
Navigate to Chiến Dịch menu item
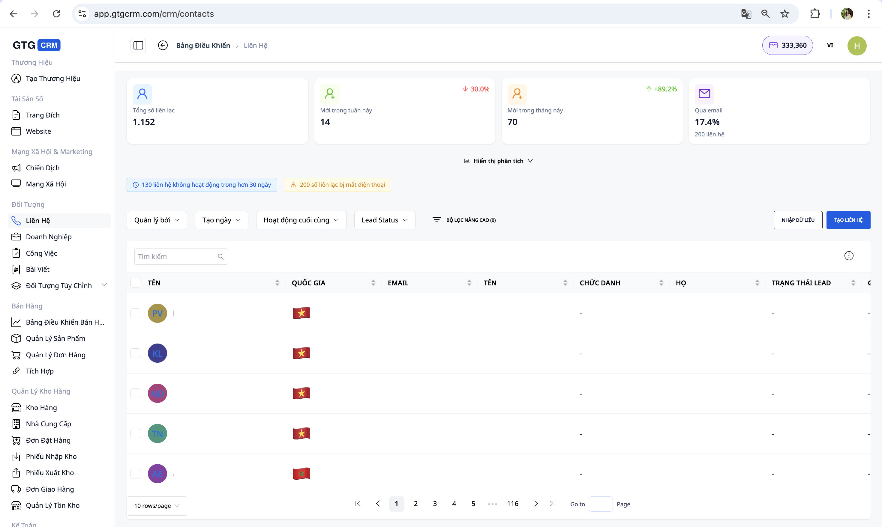point(43,168)
